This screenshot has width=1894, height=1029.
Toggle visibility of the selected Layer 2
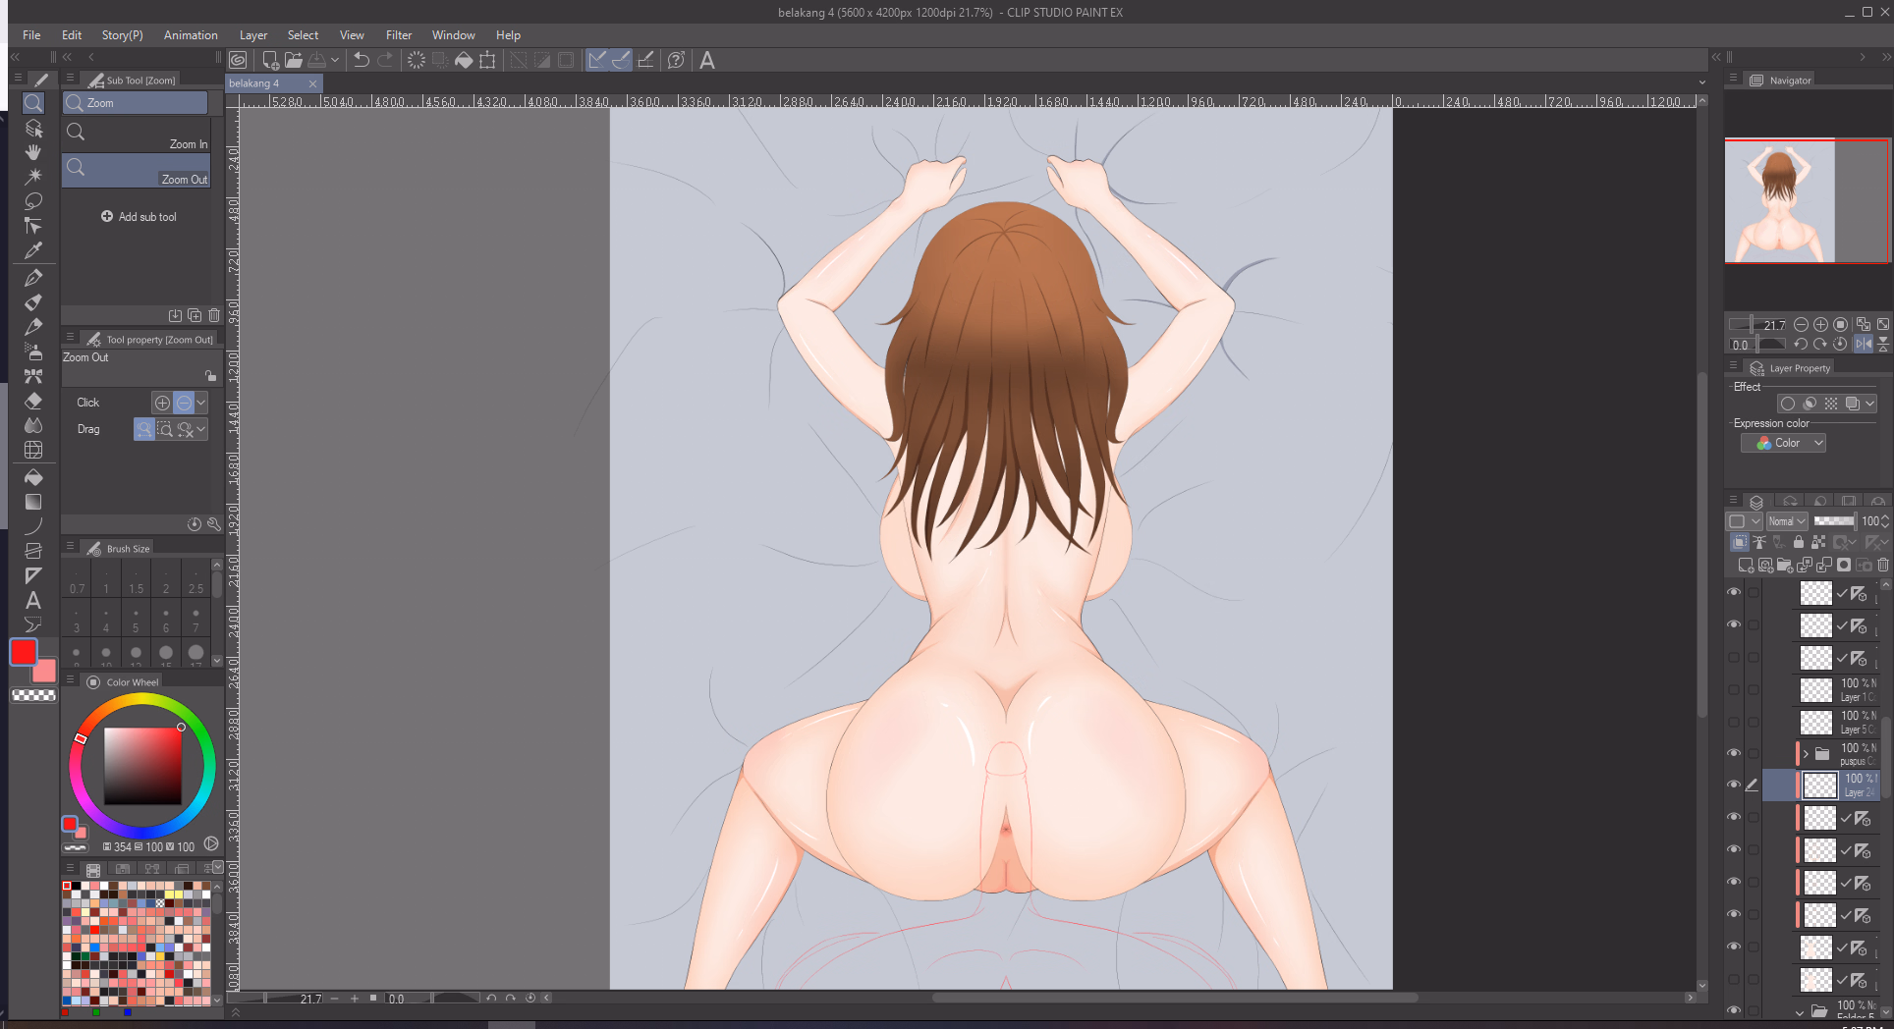point(1734,785)
